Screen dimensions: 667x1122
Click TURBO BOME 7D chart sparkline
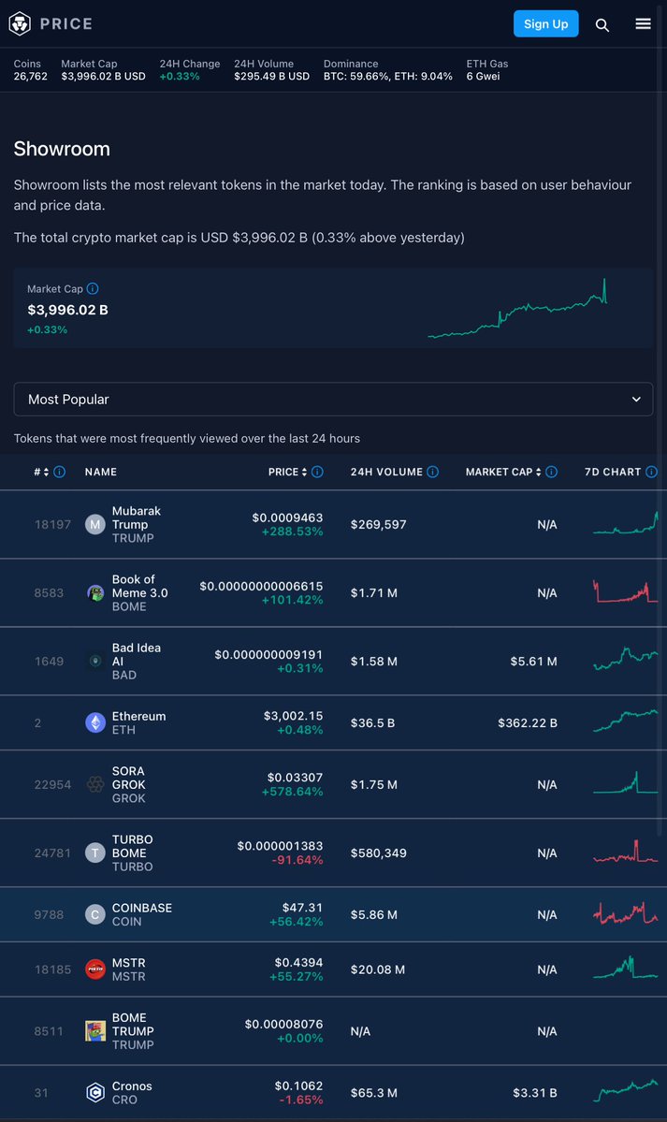(626, 852)
